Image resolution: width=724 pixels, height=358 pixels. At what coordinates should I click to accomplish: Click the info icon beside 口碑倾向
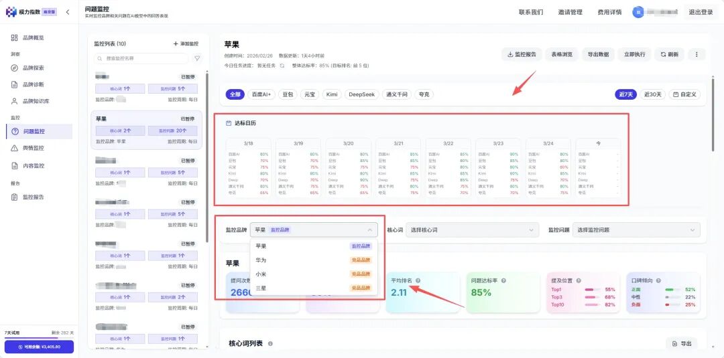[x=658, y=280]
